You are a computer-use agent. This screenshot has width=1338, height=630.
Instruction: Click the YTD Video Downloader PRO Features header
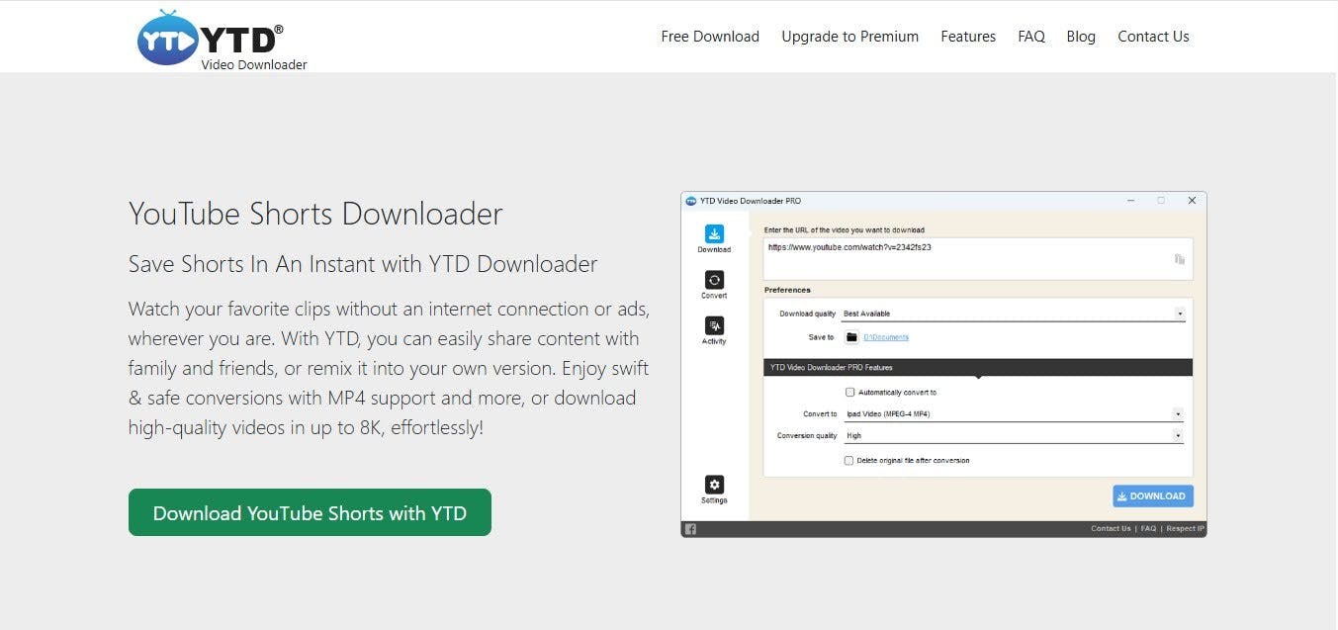tap(978, 368)
